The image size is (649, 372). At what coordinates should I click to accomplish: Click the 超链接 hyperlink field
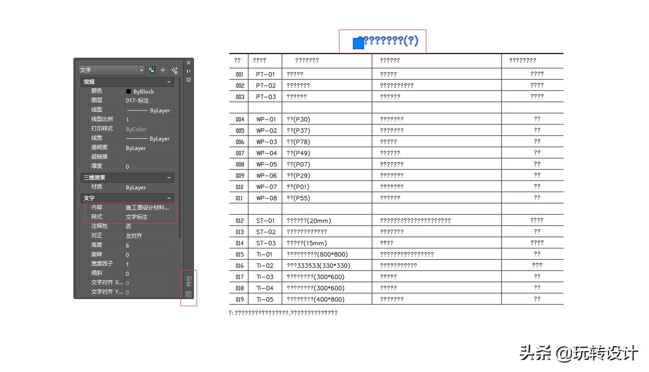[148, 157]
